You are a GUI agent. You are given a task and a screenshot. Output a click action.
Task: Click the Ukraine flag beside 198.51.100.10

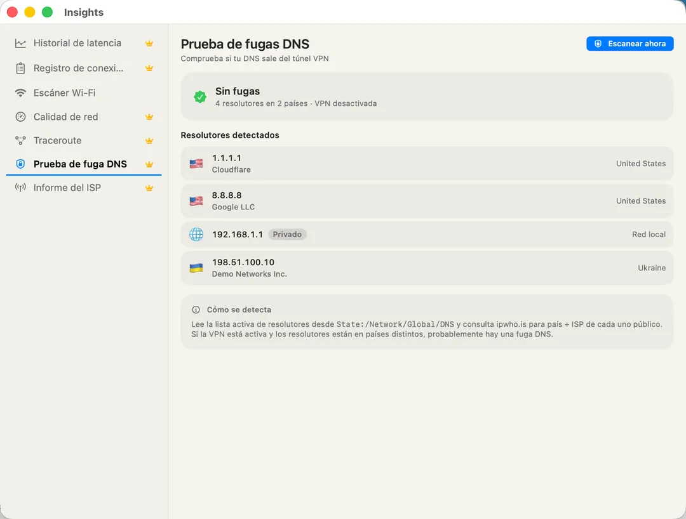(x=196, y=268)
